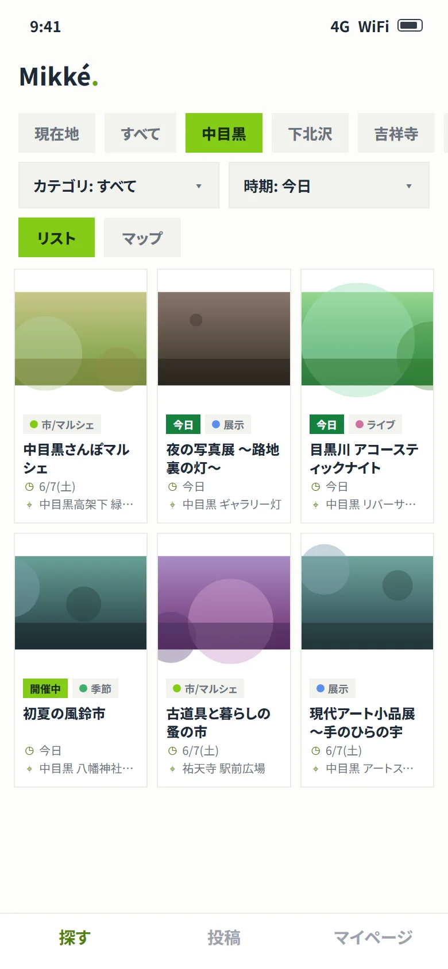Open the 古道具と暮らしの蚤の市 image
This screenshot has height=969, width=448.
(224, 603)
